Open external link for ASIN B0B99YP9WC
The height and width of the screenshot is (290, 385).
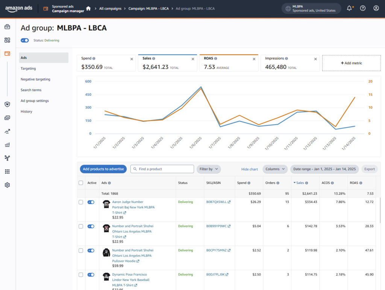tap(229, 226)
